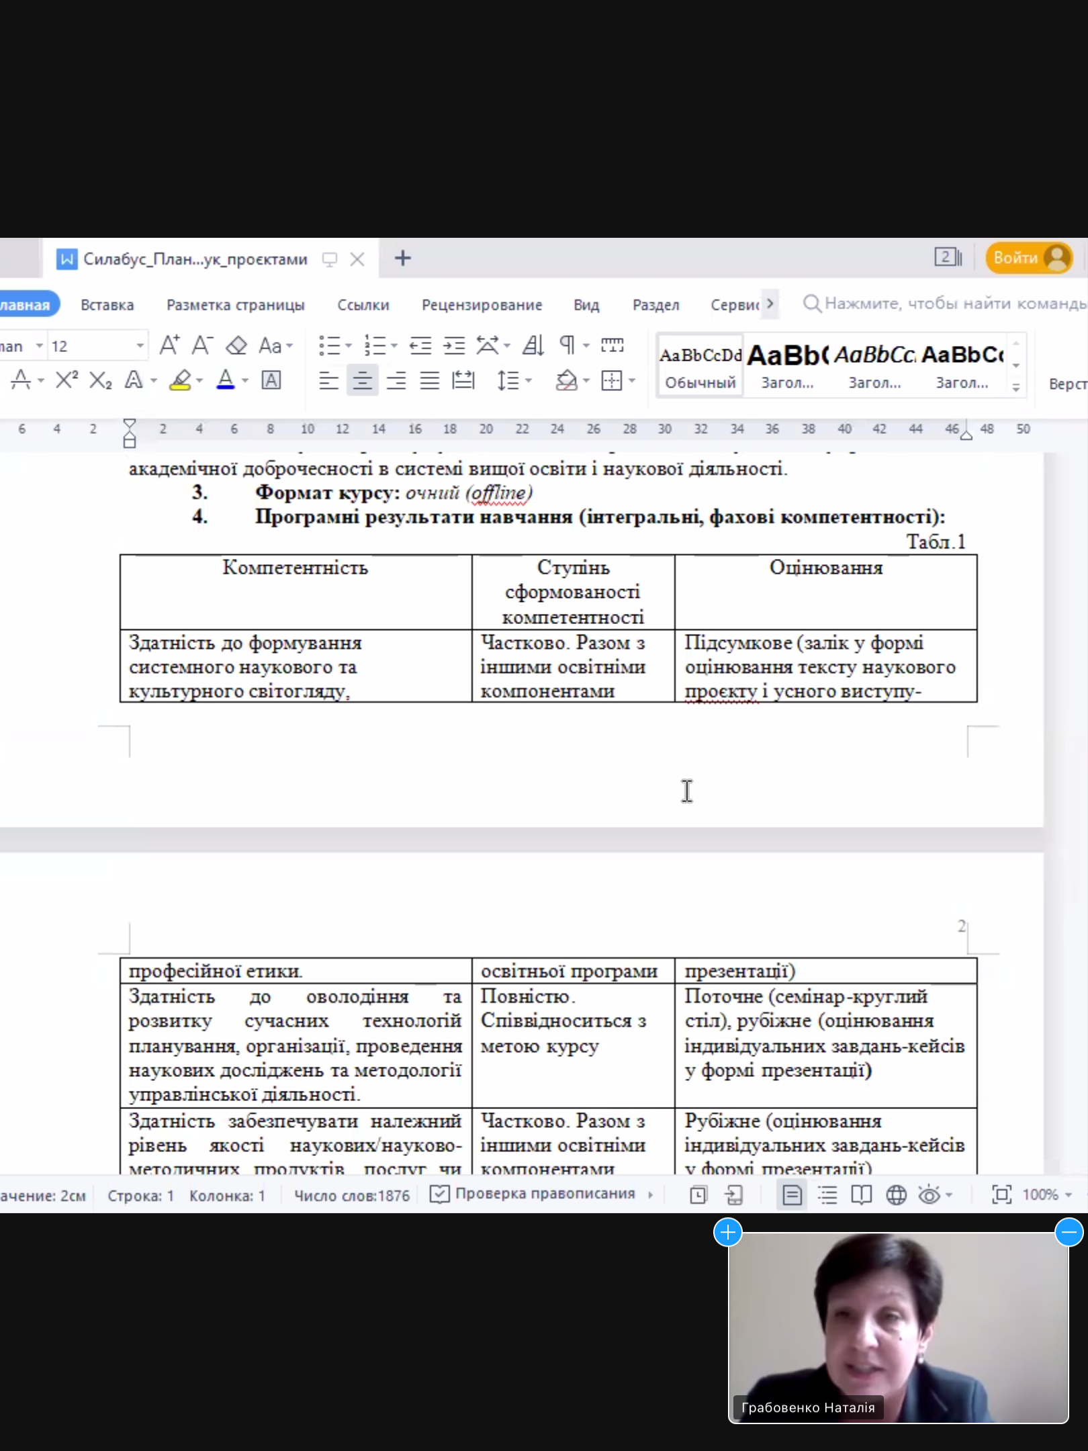Open the Рецензирование ribbon tab
This screenshot has height=1451, width=1088.
tap(482, 305)
